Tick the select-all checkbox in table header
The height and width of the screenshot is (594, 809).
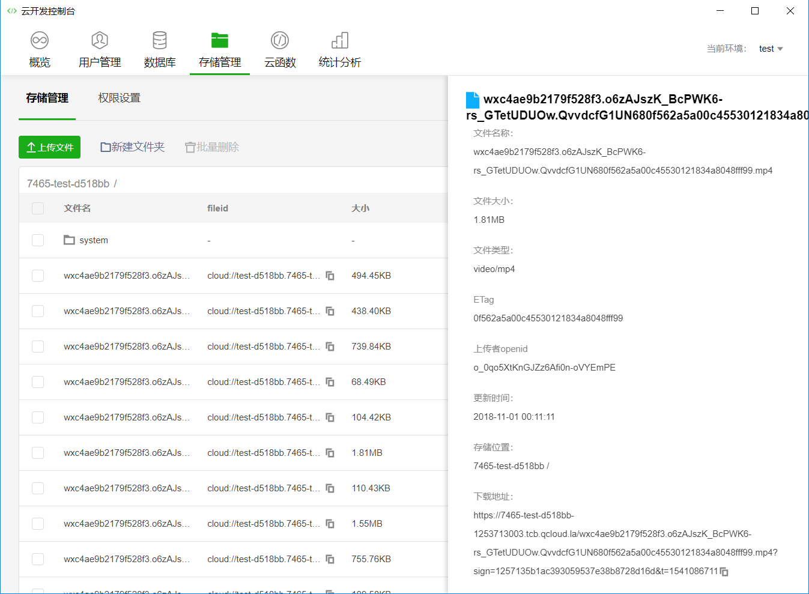[x=38, y=208]
